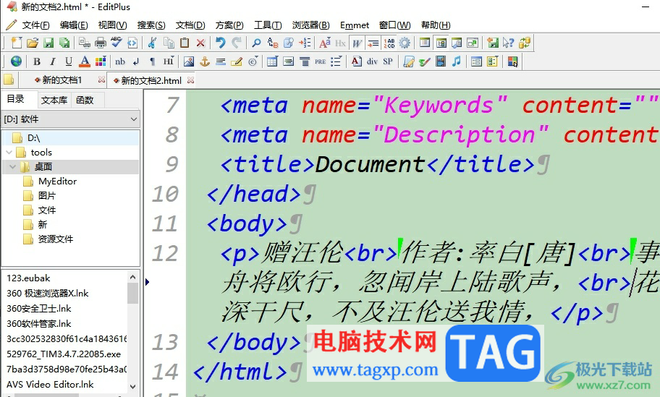Apply Bold HTML tag
660x397 pixels.
(x=37, y=61)
